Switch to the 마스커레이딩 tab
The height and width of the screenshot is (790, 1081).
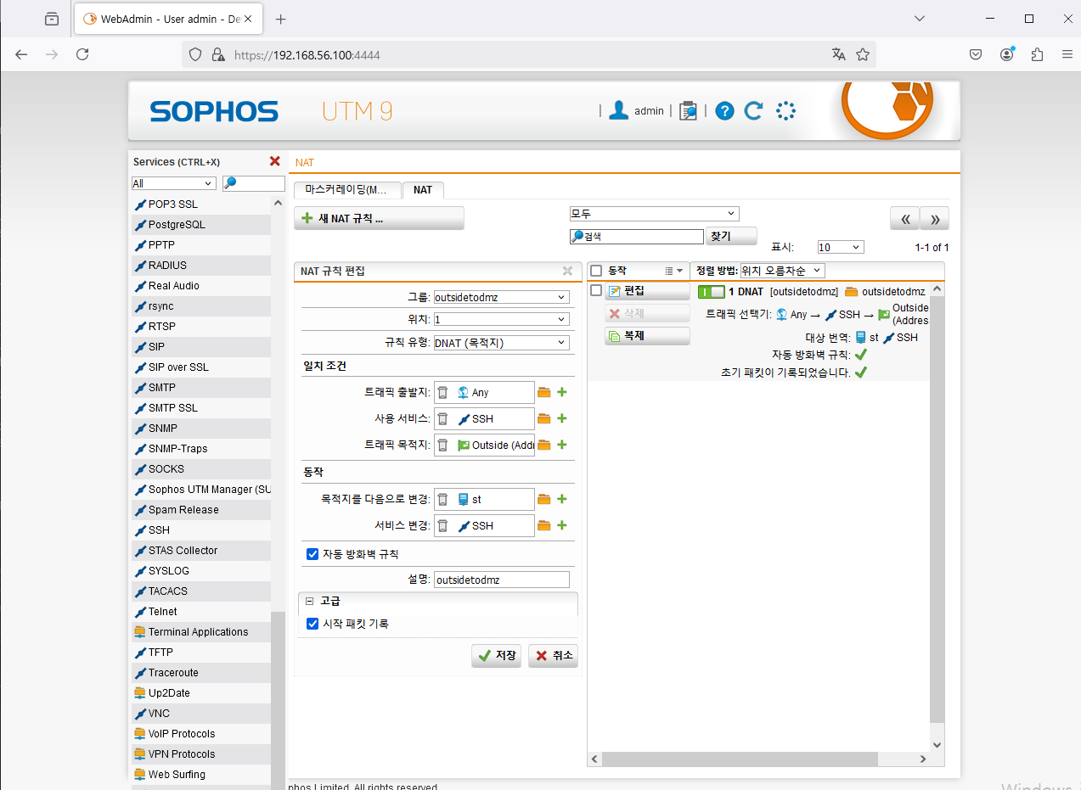click(x=346, y=189)
